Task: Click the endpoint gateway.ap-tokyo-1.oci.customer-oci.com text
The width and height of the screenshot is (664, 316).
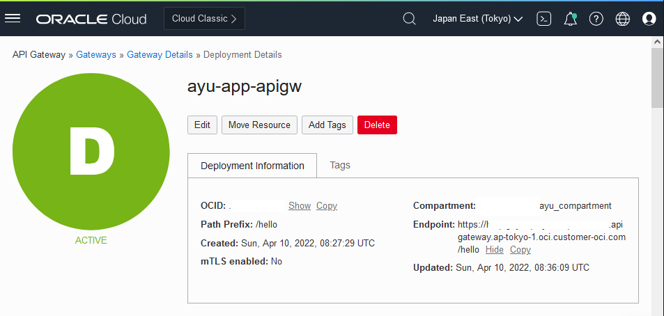Action: [x=541, y=237]
